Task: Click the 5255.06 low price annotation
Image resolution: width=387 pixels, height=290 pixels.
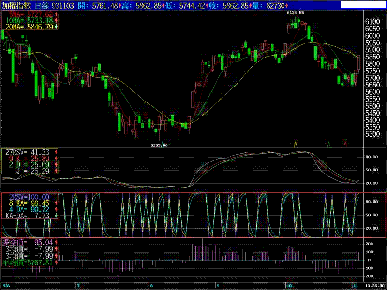Action: 159,145
